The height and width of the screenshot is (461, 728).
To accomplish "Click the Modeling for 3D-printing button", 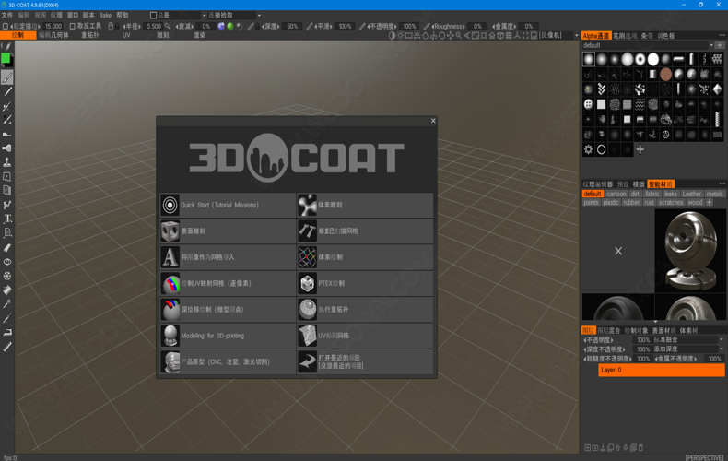I will [x=228, y=336].
